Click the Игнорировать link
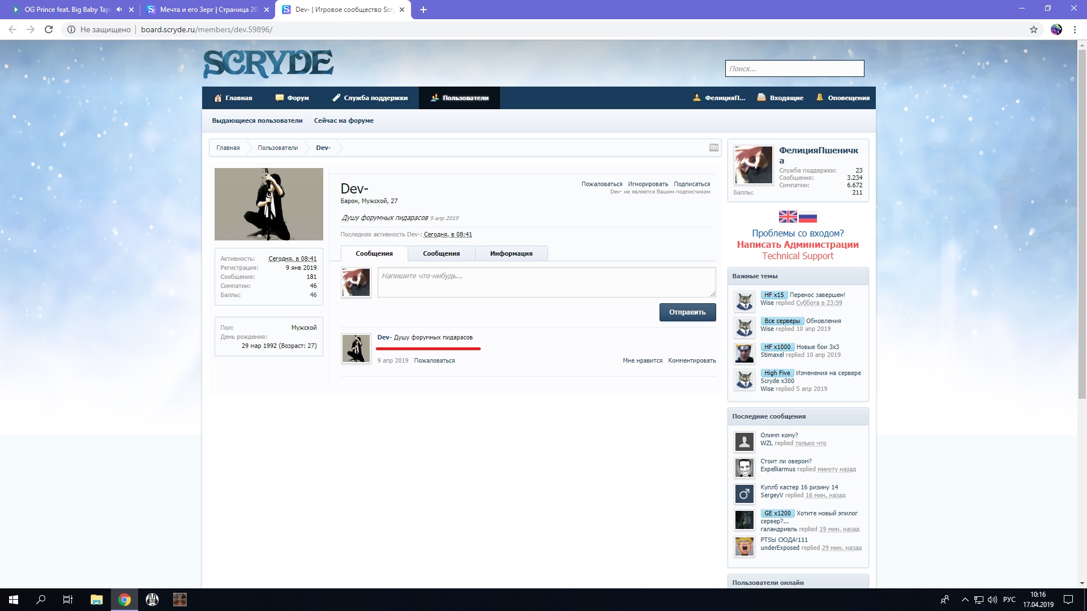Image resolution: width=1087 pixels, height=611 pixels. pos(648,184)
